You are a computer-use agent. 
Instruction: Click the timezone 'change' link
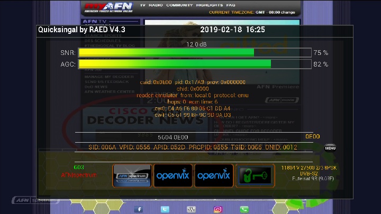(288, 12)
